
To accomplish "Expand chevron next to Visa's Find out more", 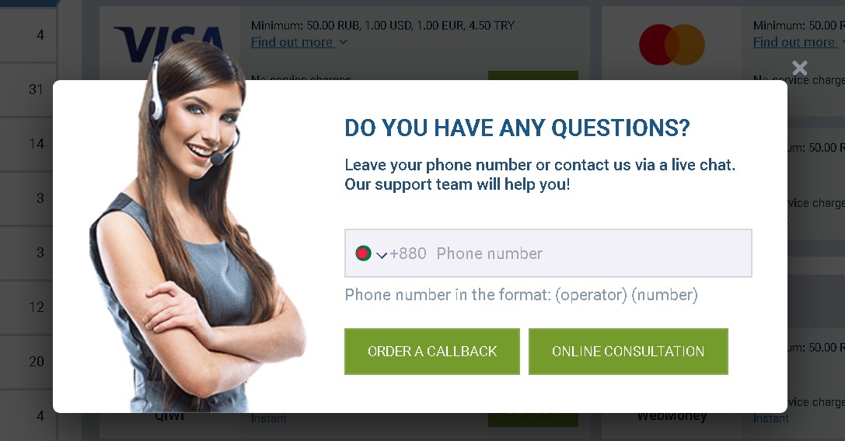I will click(344, 42).
